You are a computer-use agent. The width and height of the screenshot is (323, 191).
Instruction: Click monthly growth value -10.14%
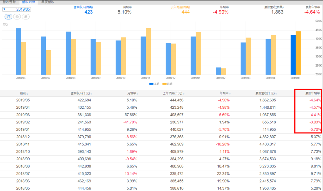tap(130, 174)
